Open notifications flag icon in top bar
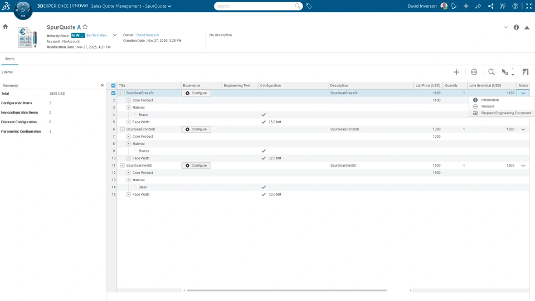 coord(454,6)
